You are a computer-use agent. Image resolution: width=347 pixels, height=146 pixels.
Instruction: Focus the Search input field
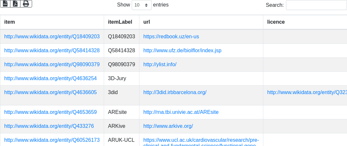point(317,5)
